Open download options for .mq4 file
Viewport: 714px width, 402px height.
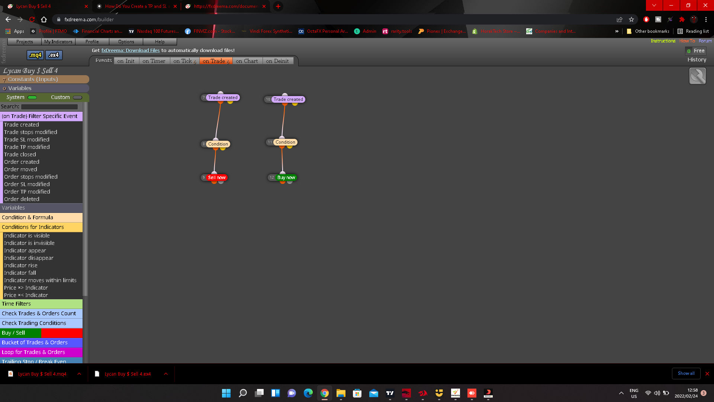(79, 374)
